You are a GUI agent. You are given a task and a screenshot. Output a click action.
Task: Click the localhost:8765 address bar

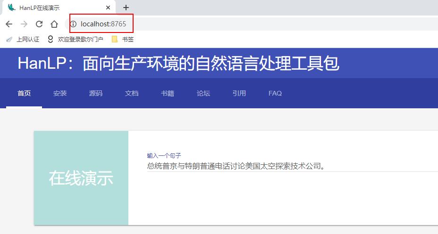tap(252, 24)
